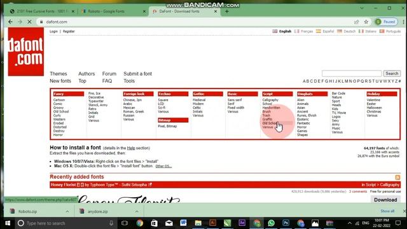Open the anydore.zip download options arrow
Viewport: 407px width, 229px height.
click(137, 212)
